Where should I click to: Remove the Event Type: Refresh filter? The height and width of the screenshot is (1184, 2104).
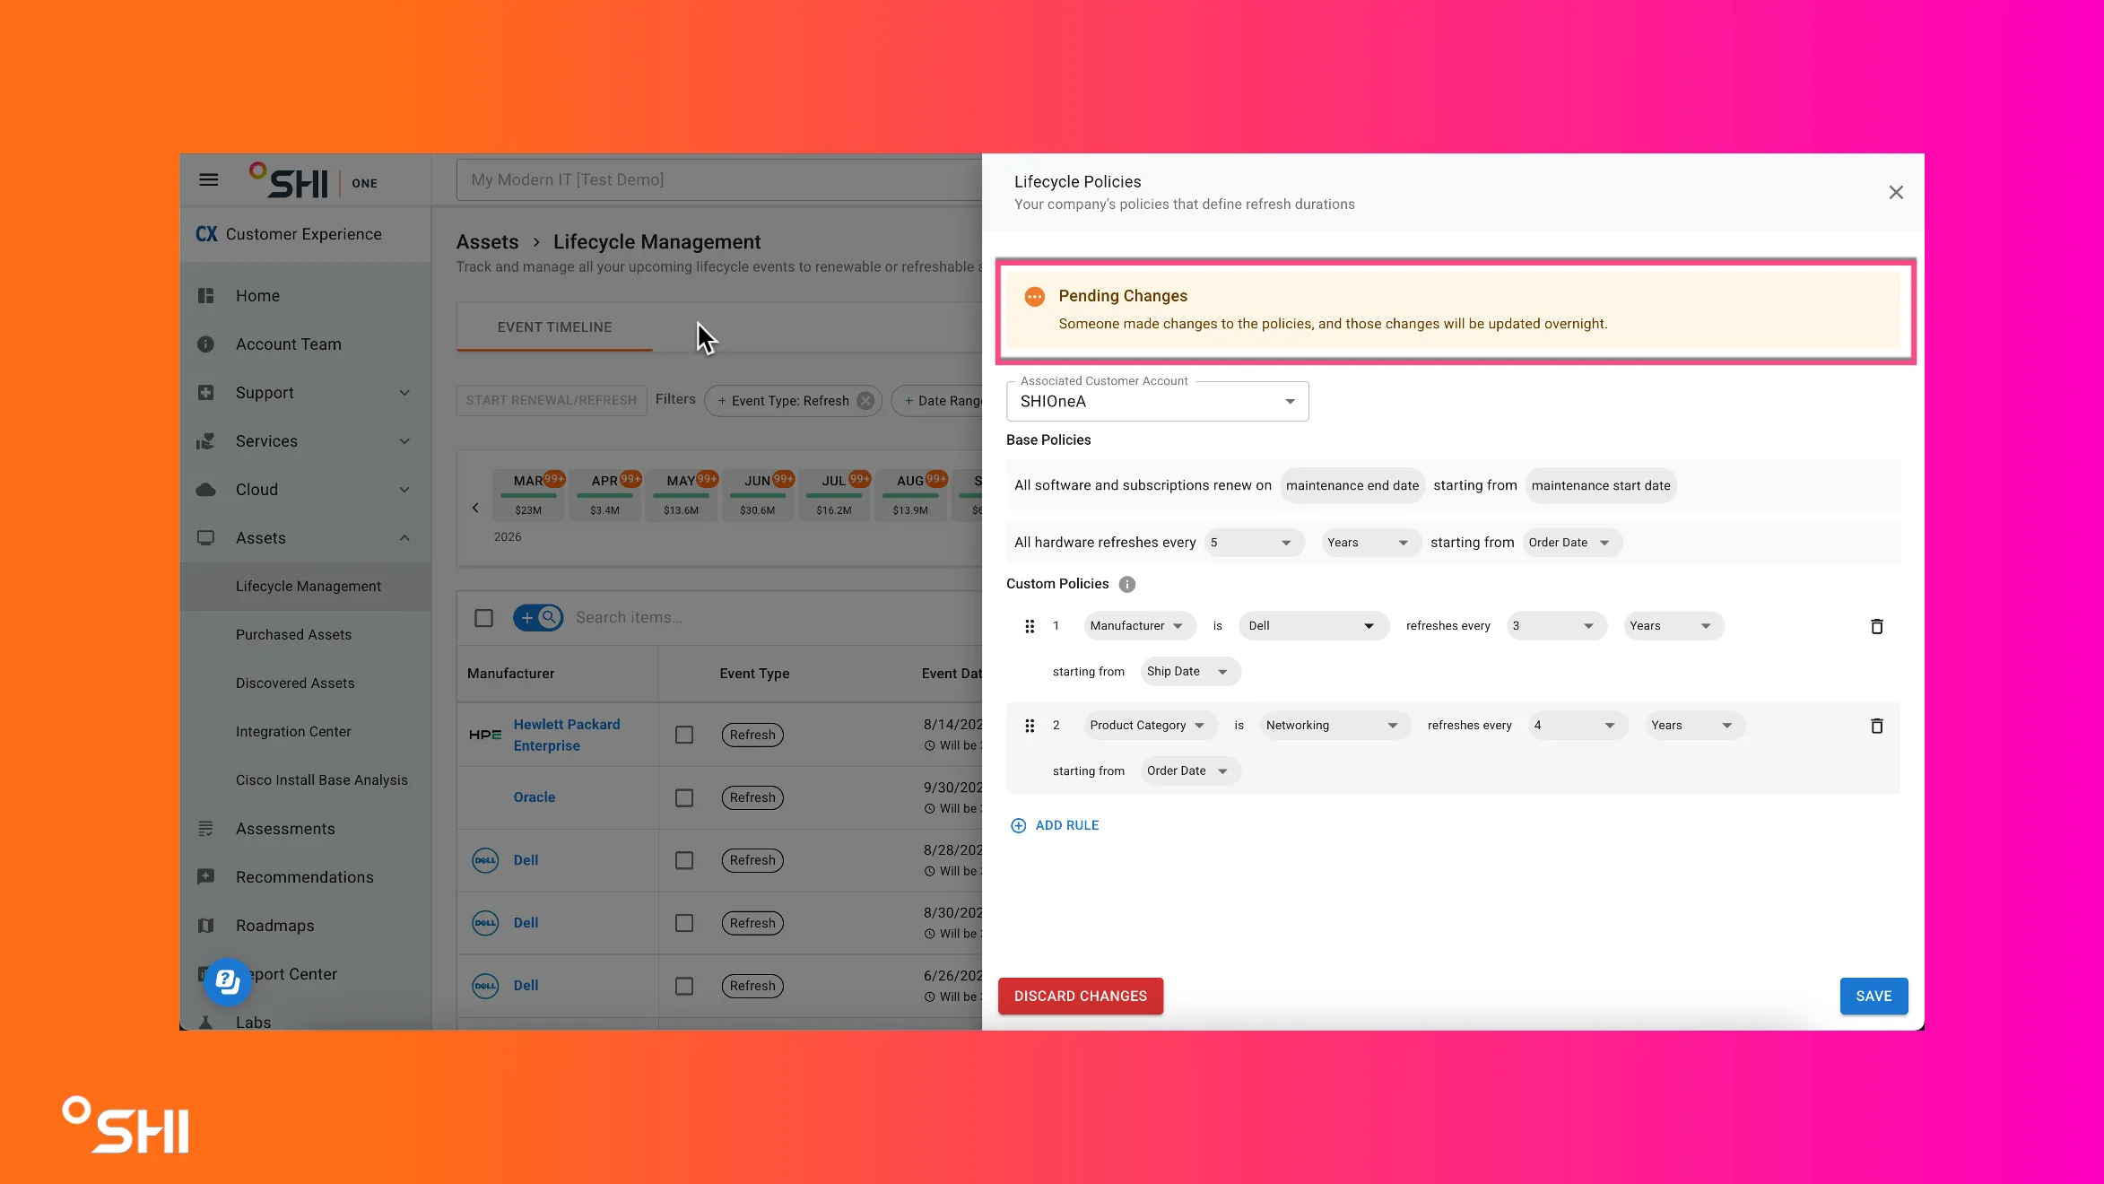click(x=865, y=401)
